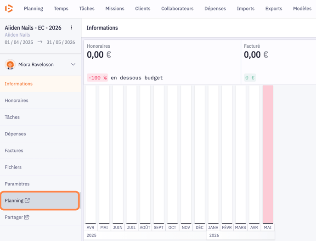The width and height of the screenshot is (316, 241).
Task: Click the Aiiden Nails client link
Action: coord(17,35)
